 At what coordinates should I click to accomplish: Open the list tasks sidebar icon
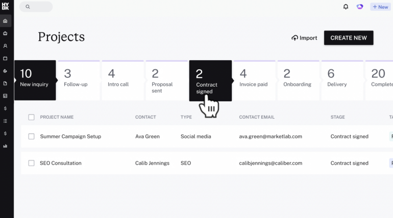point(5,121)
